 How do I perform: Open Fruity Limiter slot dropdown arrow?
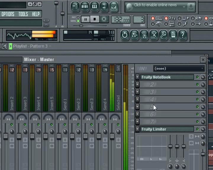[137, 129]
